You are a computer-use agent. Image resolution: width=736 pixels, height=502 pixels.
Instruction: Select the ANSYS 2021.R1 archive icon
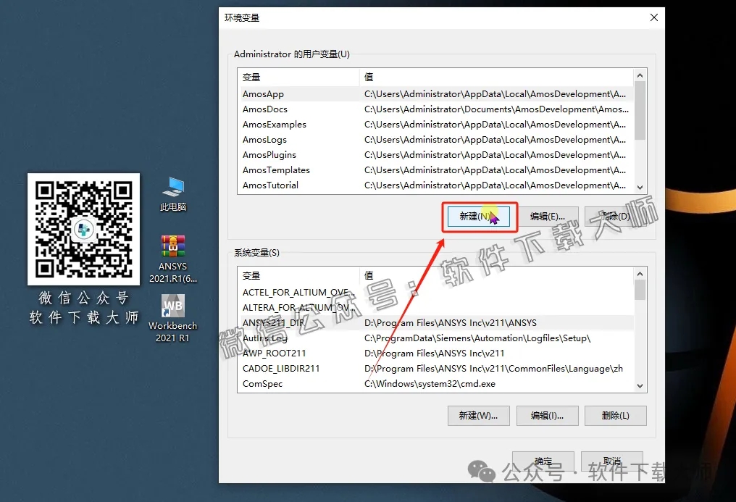[173, 250]
